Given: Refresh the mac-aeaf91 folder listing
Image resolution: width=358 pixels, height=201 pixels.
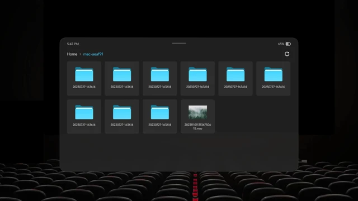Looking at the screenshot, I should point(287,54).
